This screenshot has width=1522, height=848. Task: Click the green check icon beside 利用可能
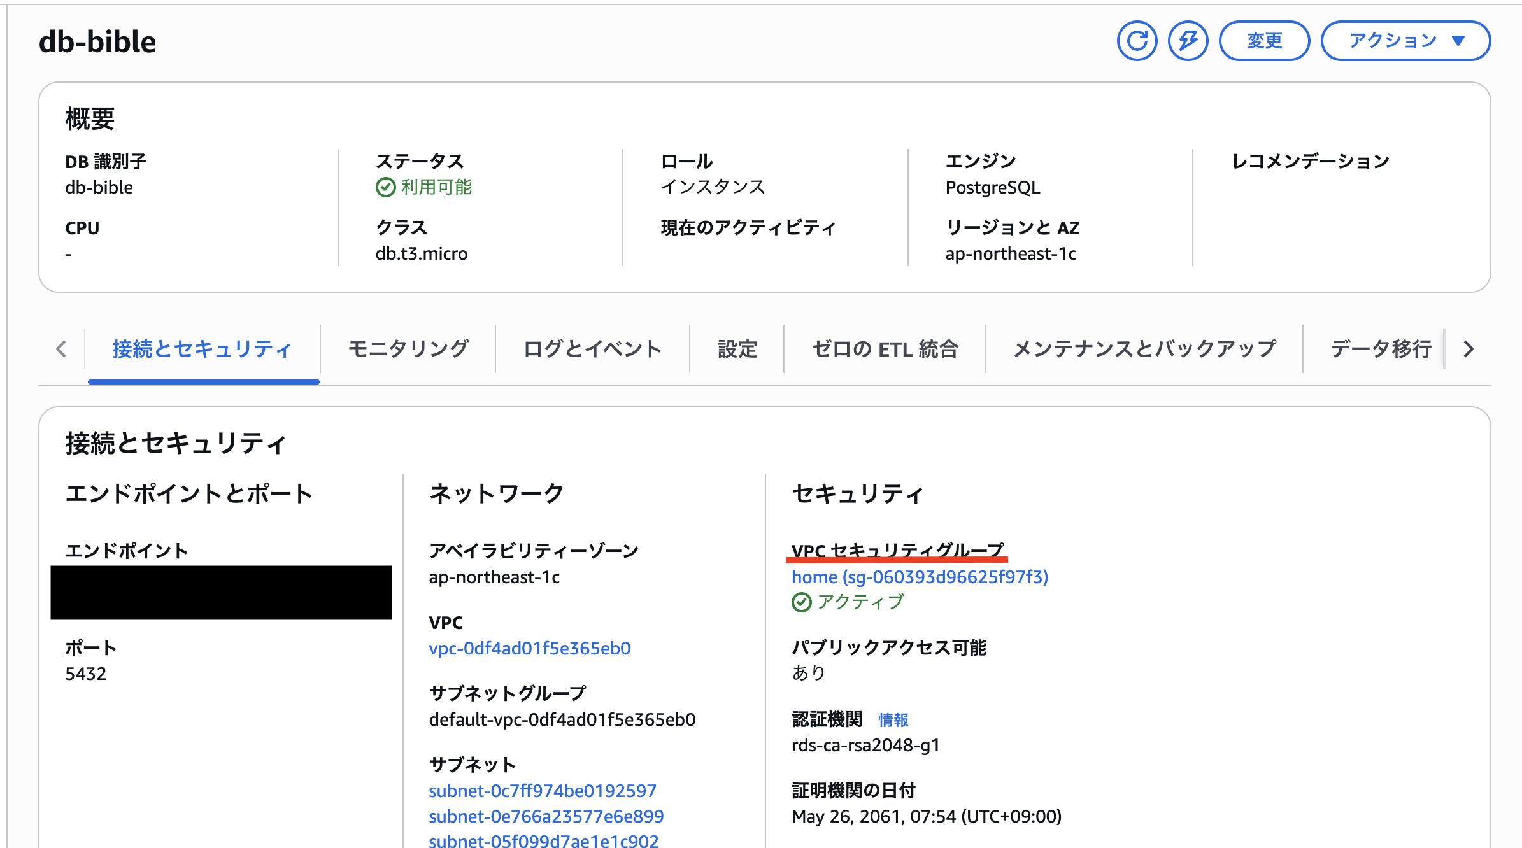(385, 187)
